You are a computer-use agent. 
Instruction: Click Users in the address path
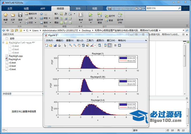click(35, 30)
